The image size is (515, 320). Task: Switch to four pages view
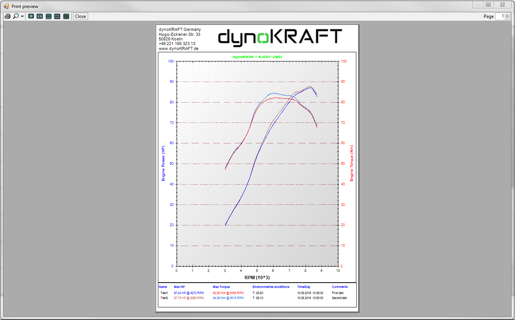pyautogui.click(x=57, y=16)
